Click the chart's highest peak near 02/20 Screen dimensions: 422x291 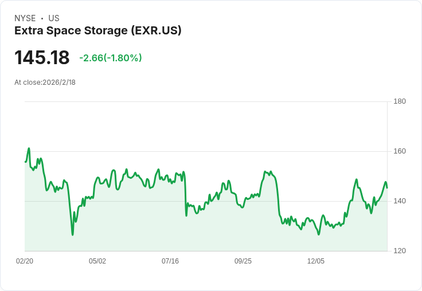(29, 148)
